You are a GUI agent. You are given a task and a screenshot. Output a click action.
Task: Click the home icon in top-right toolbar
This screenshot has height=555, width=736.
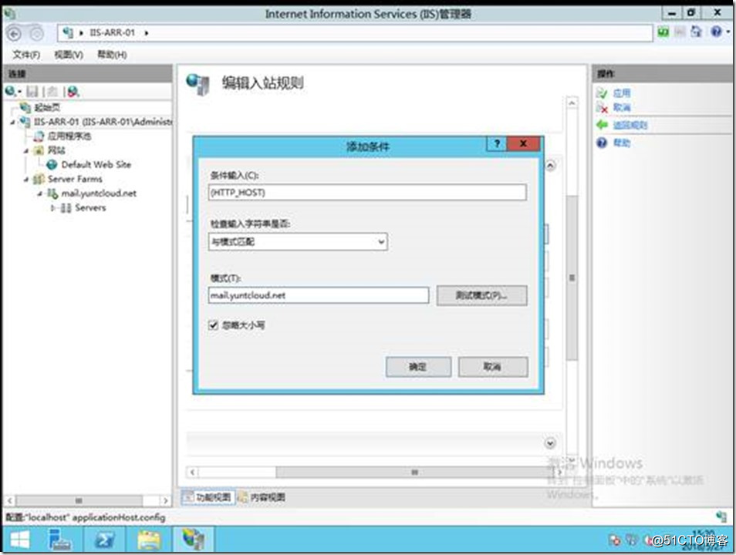pos(696,32)
